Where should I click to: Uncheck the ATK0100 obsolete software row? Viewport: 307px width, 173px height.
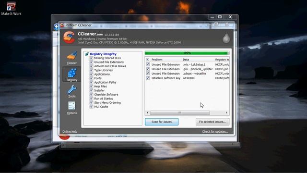click(x=148, y=78)
